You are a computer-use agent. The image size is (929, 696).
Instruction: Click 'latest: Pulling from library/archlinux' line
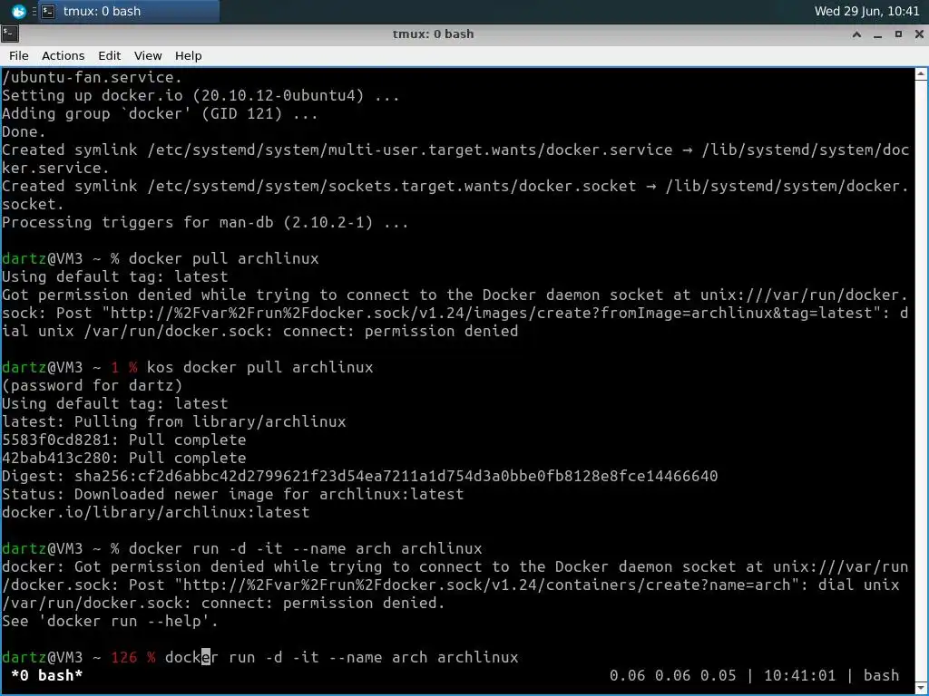(x=173, y=421)
